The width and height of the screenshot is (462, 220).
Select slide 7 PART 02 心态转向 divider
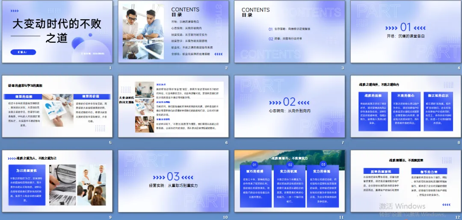click(289, 106)
